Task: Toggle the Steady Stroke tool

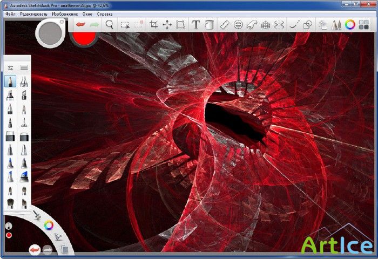Action: point(294,25)
